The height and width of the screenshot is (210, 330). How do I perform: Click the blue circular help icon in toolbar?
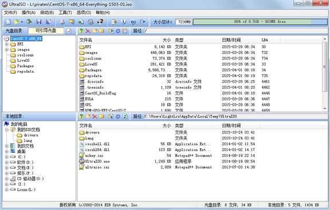coord(133,22)
